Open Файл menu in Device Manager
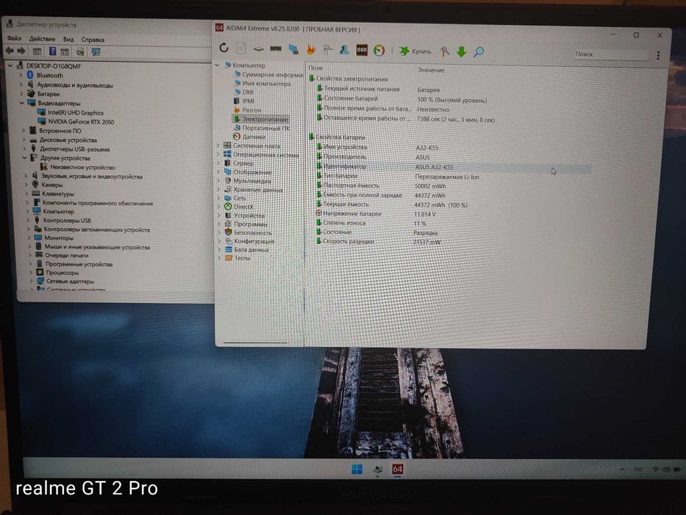 point(14,38)
